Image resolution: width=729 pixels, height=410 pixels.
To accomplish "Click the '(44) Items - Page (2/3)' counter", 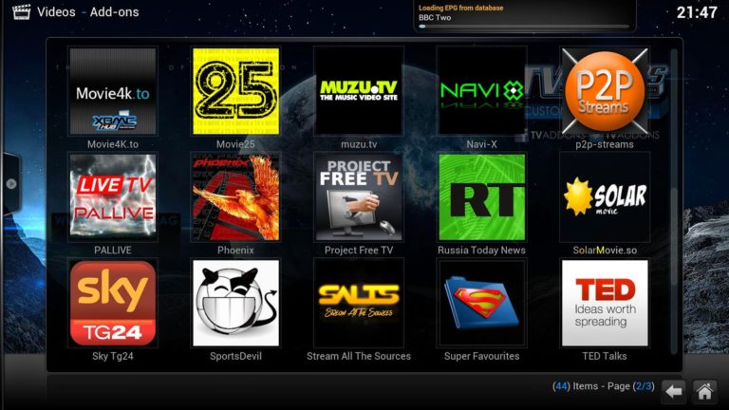I will point(604,386).
